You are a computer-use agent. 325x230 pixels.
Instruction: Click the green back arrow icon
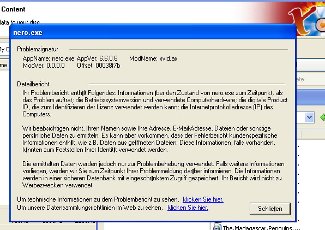(322, 117)
